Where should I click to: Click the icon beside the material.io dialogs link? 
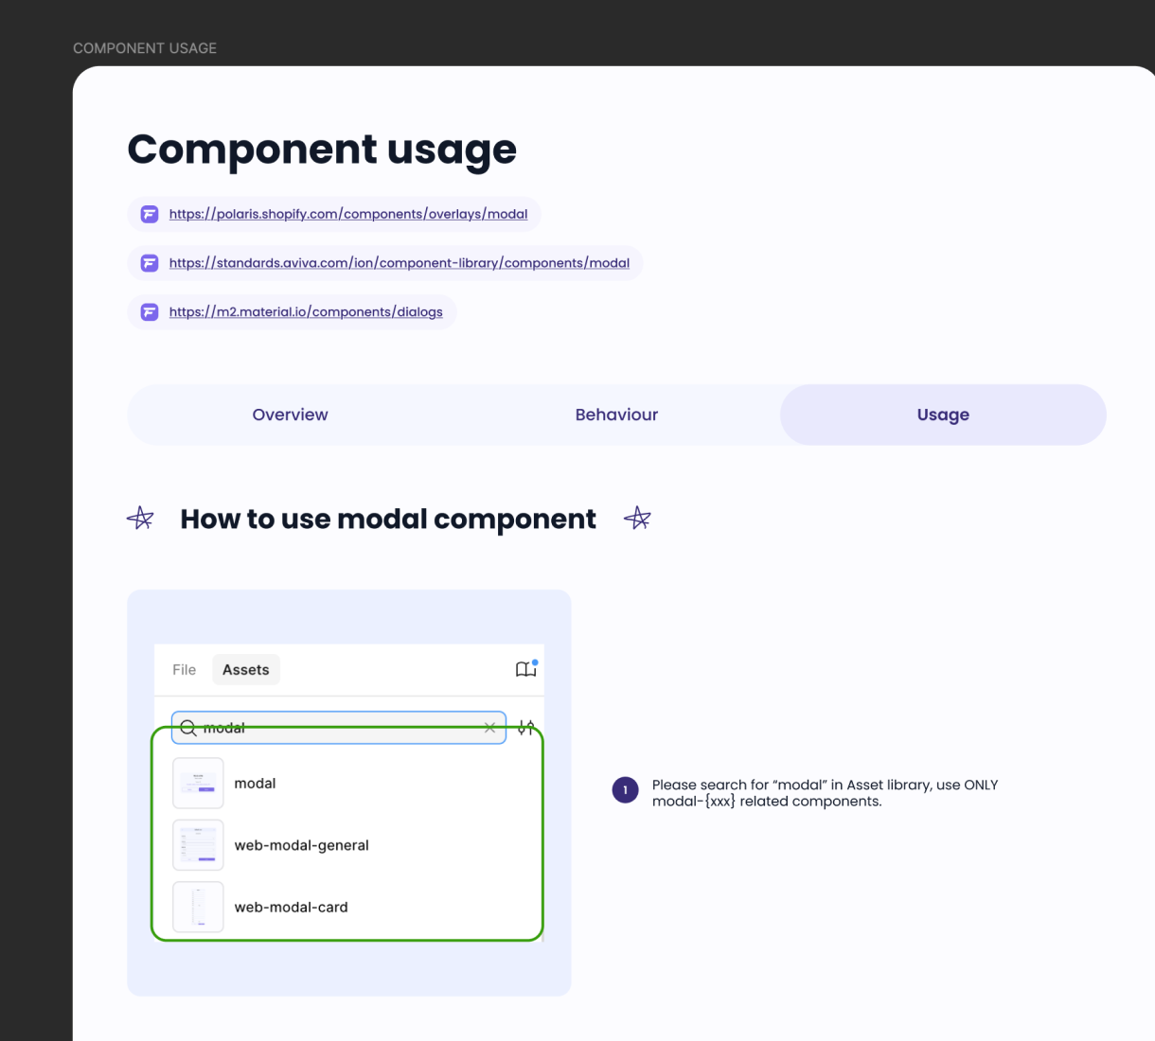click(x=150, y=312)
